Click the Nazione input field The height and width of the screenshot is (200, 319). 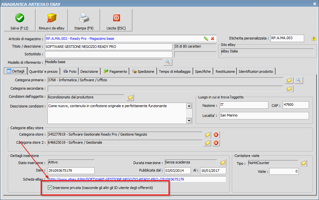tap(244, 105)
